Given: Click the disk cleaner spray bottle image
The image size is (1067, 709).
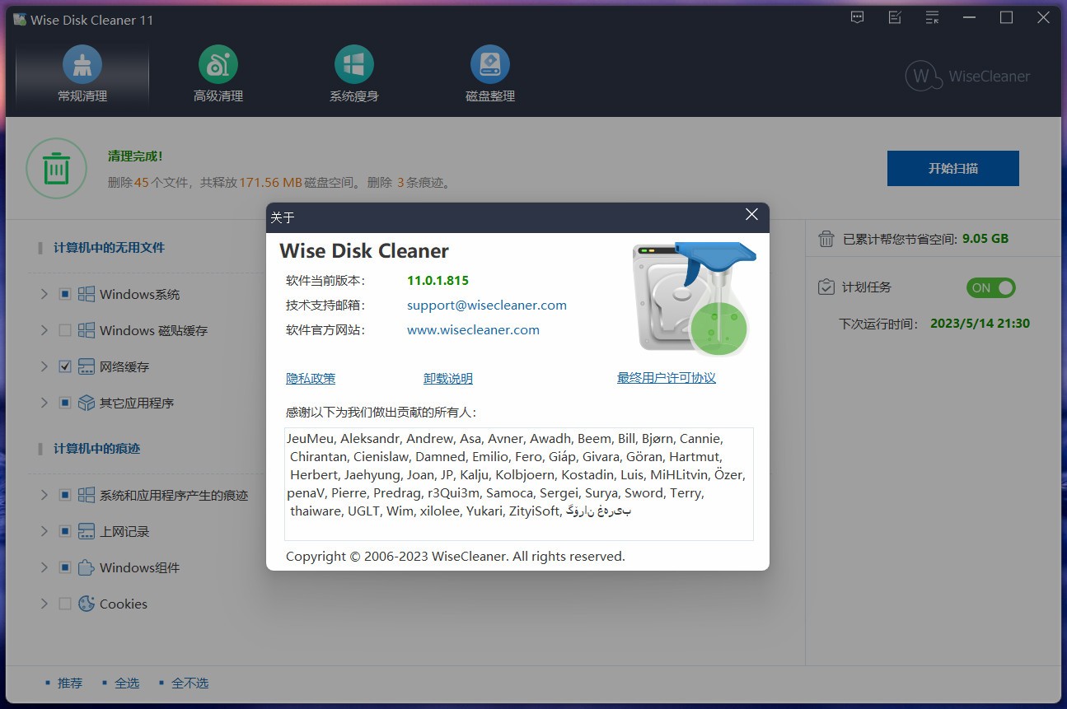Looking at the screenshot, I should [694, 299].
